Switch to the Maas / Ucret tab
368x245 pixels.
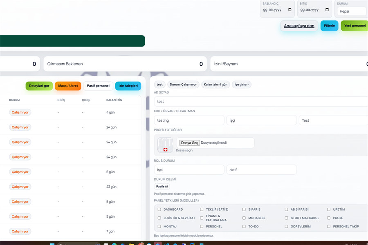coord(68,86)
